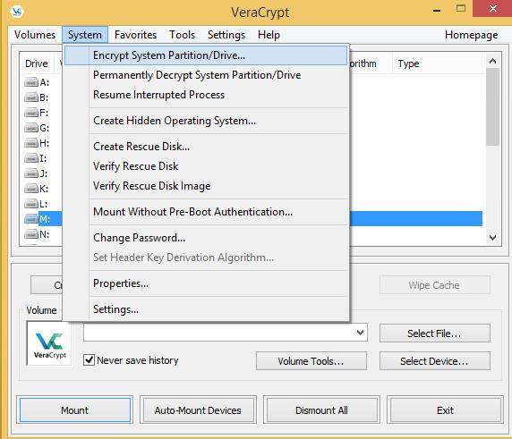Choose Encrypt System Partition/Drive
512x439 pixels.
(206, 55)
